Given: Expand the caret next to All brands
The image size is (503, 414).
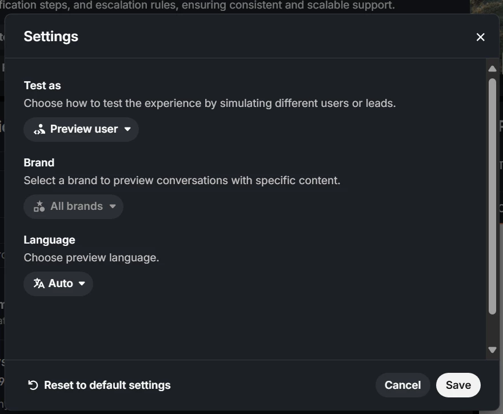Looking at the screenshot, I should pyautogui.click(x=112, y=206).
